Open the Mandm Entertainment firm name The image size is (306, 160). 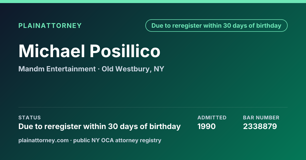coord(57,69)
